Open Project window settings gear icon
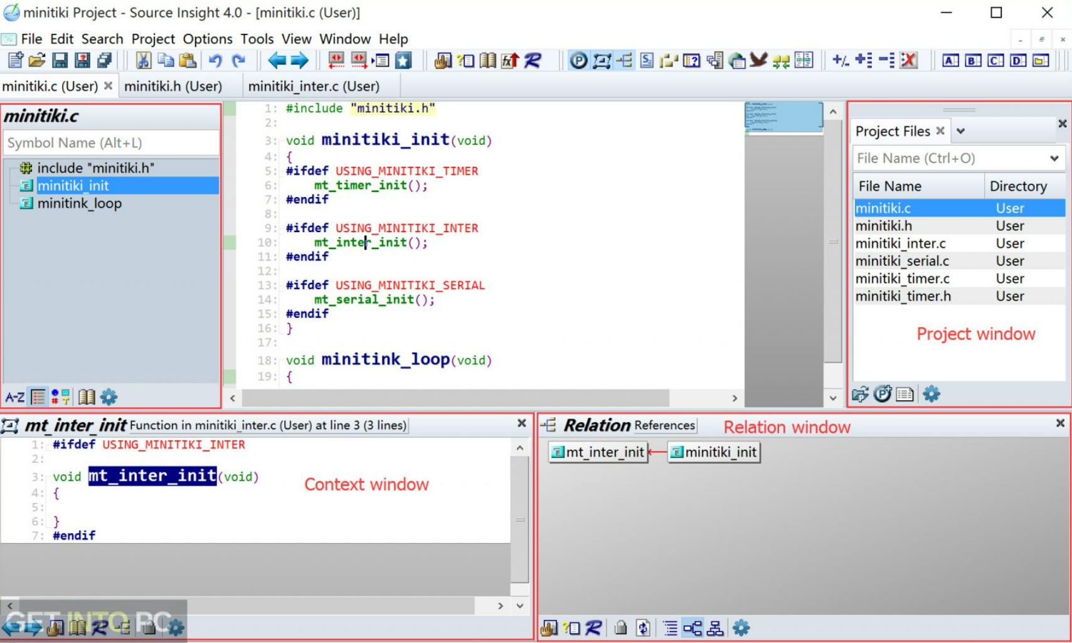 point(931,394)
